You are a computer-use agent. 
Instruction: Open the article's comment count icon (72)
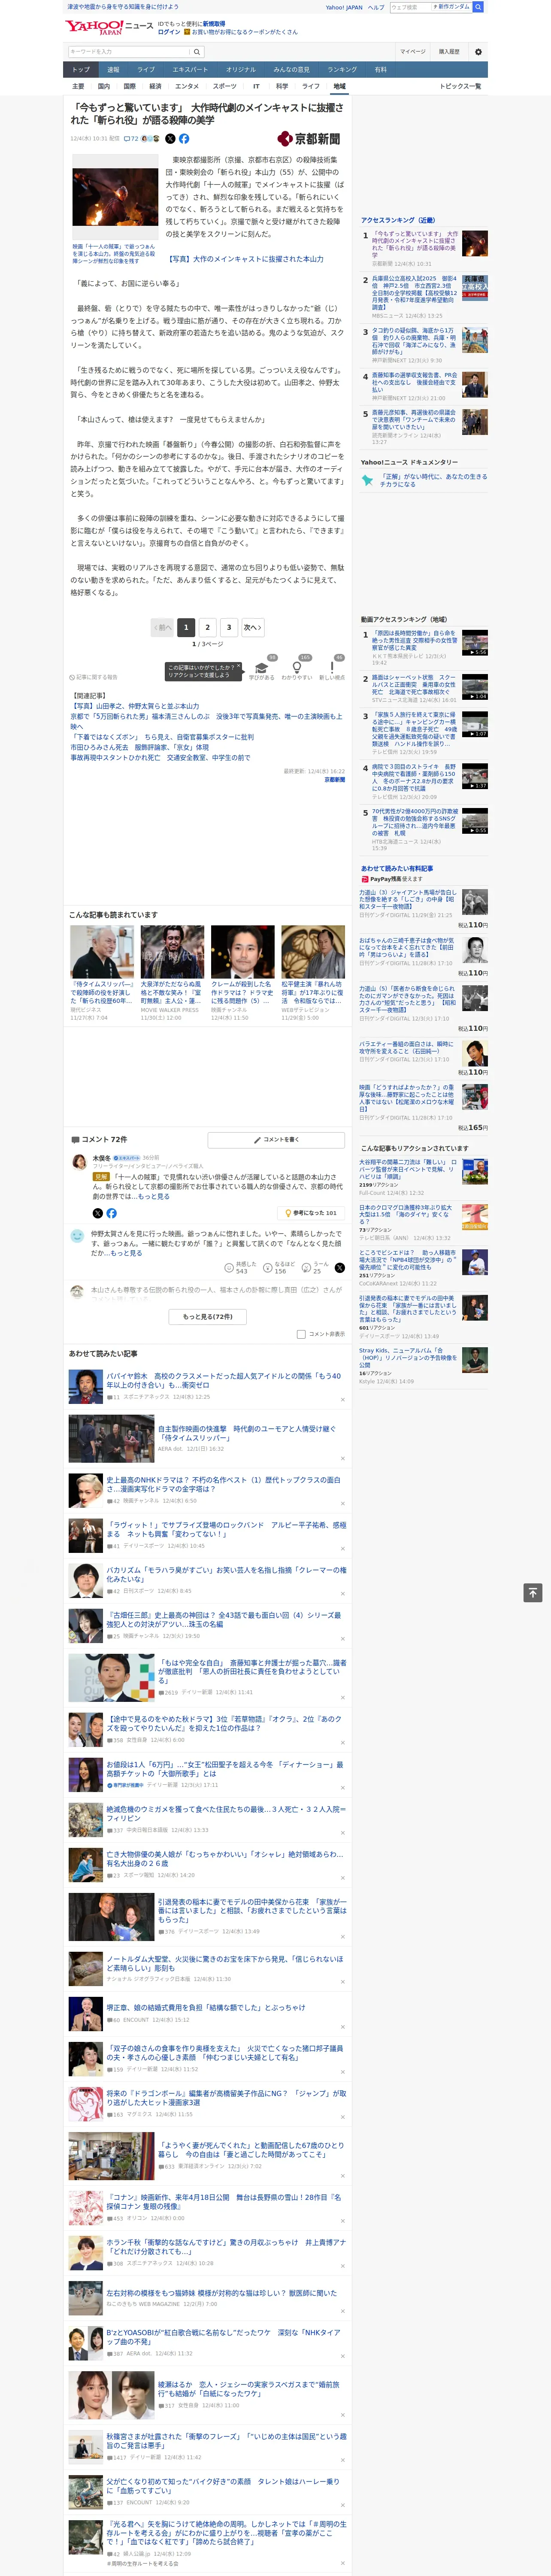point(131,139)
